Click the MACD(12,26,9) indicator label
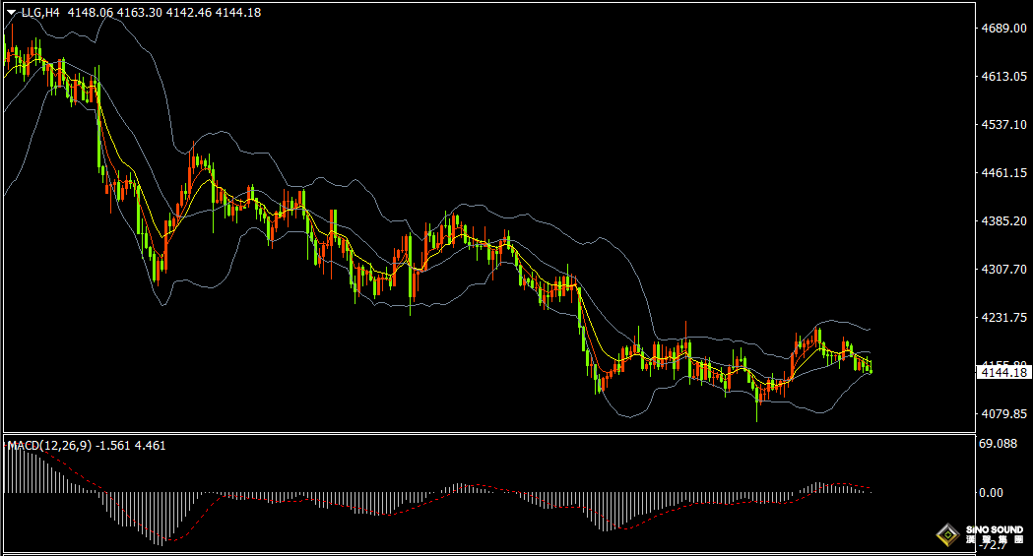The width and height of the screenshot is (1033, 556). (x=49, y=446)
